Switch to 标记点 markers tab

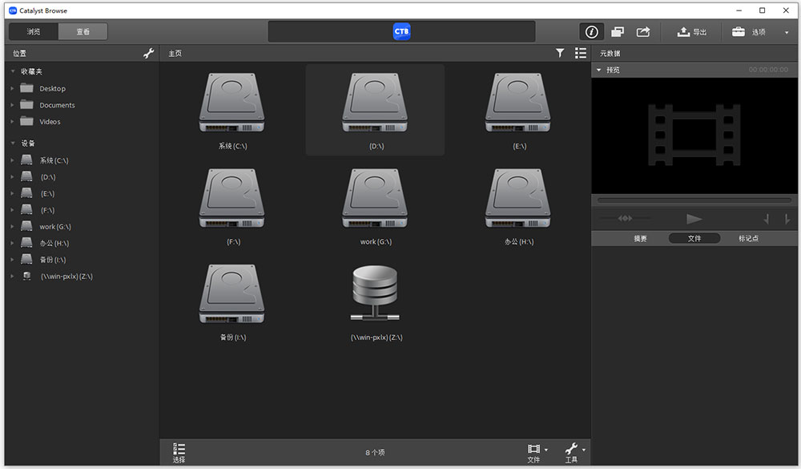tap(748, 238)
